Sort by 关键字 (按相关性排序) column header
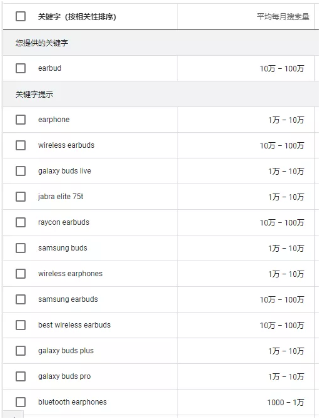Screen dimensions: 320x419 [x=77, y=16]
